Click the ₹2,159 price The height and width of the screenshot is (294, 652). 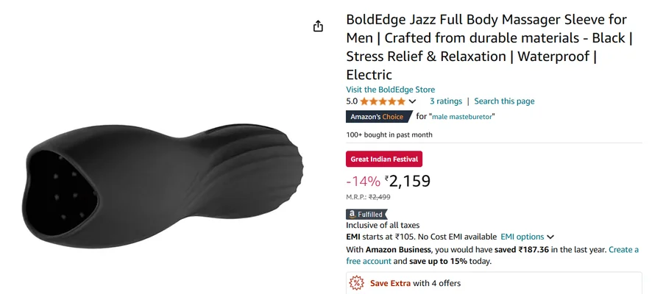coord(408,181)
